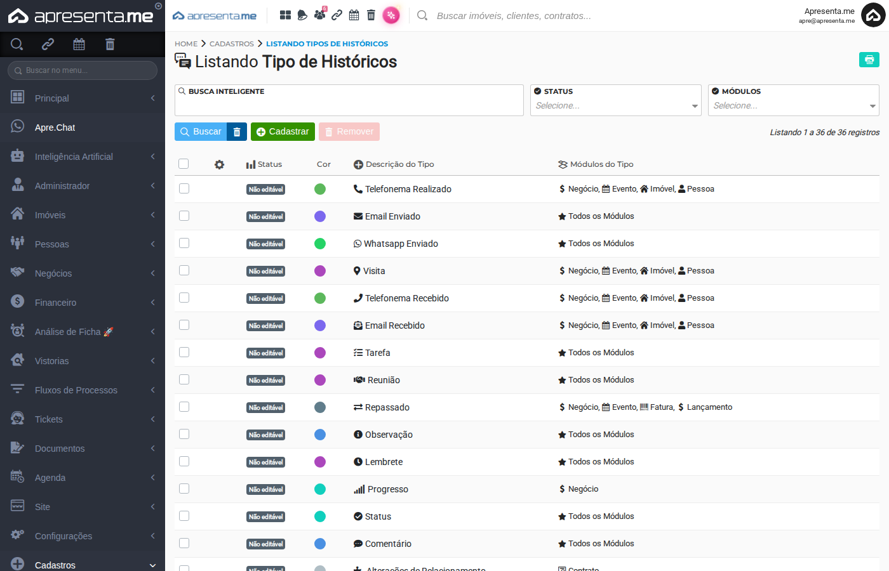Expand the Negócios menu chevron
This screenshot has width=889, height=571.
click(153, 273)
